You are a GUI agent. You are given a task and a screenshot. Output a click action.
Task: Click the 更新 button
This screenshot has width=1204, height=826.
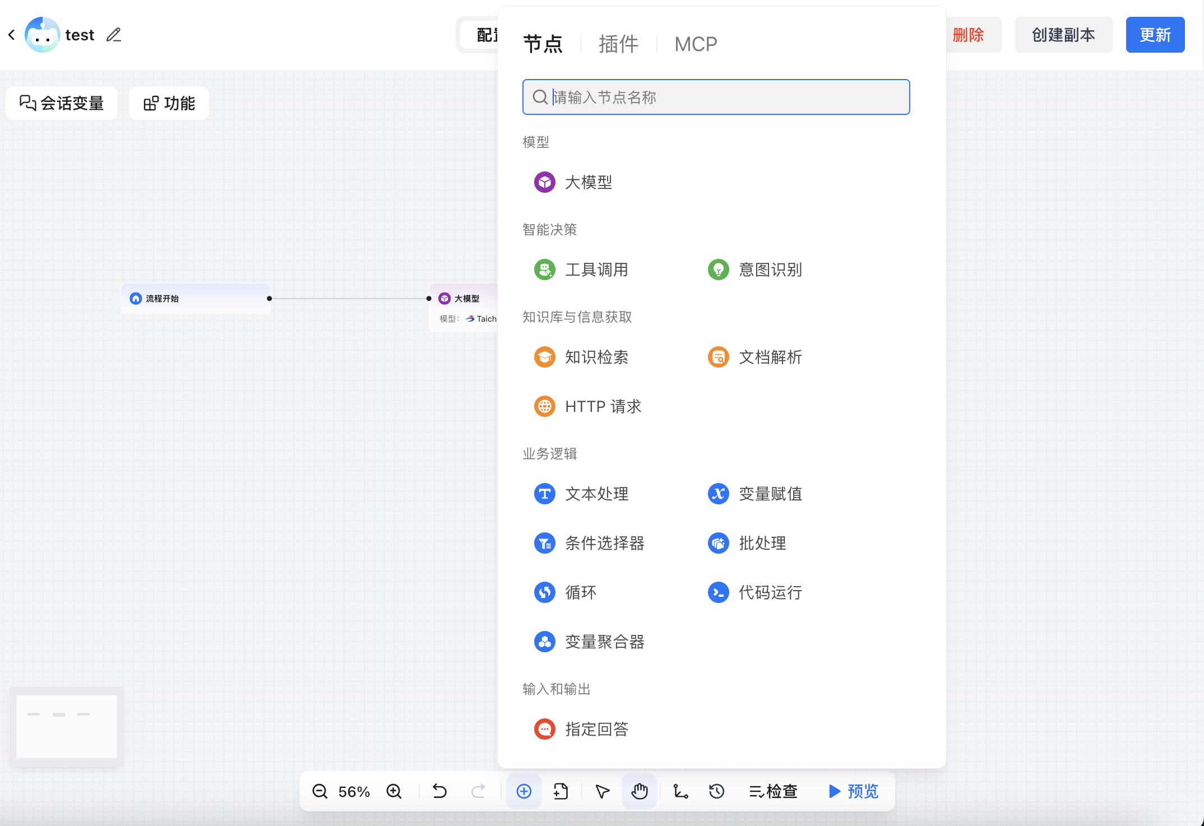click(x=1155, y=35)
